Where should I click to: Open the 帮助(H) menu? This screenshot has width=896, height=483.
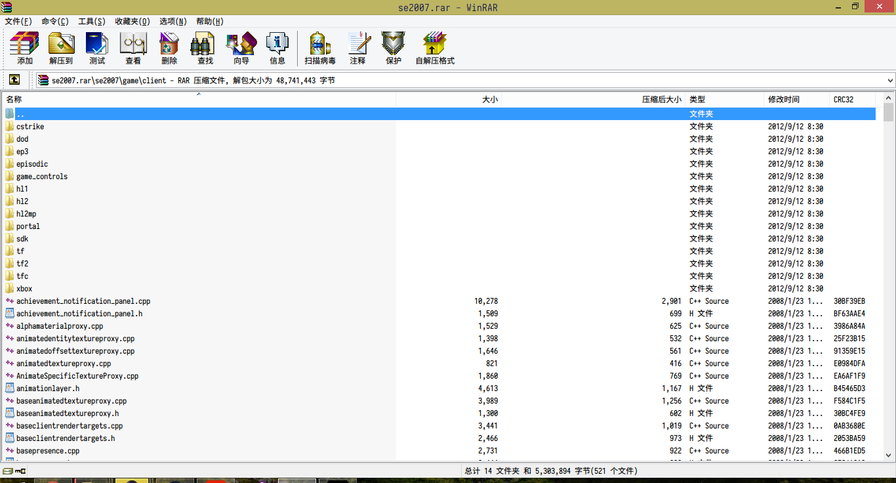pyautogui.click(x=210, y=22)
